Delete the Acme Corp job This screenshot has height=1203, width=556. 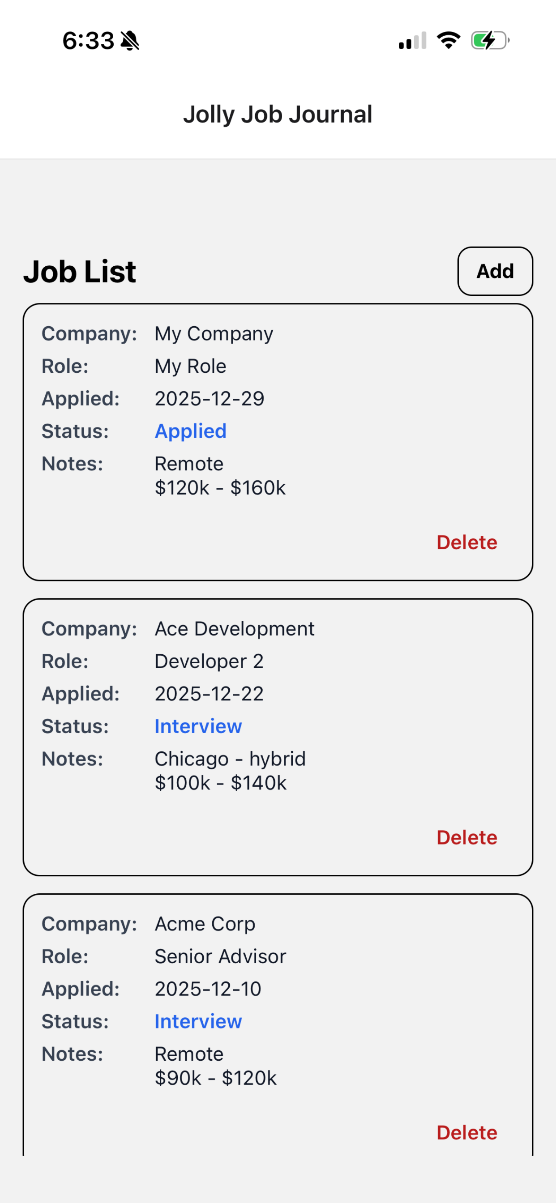[467, 1132]
